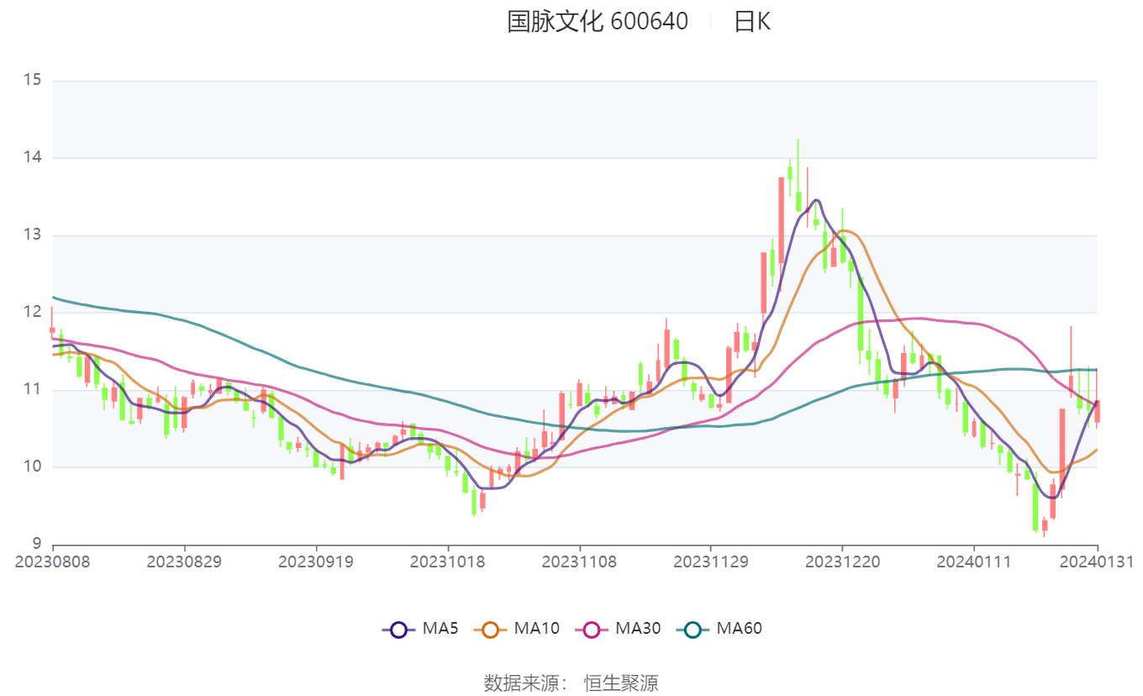Click the 20230829 date axis label

point(184,561)
